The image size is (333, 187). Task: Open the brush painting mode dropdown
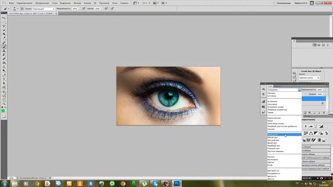43,9
